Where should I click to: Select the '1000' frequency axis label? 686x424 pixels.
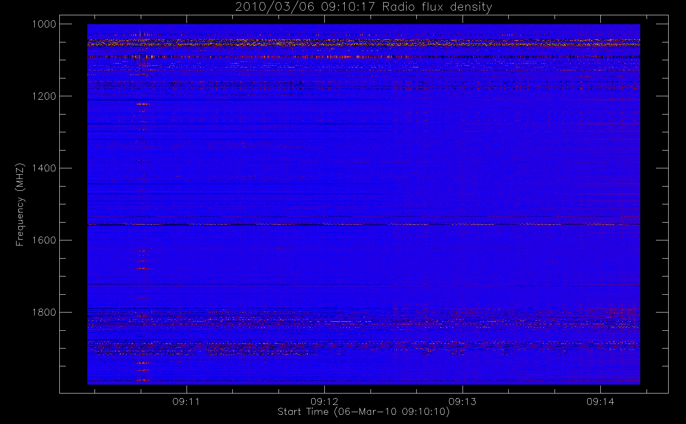(x=44, y=24)
